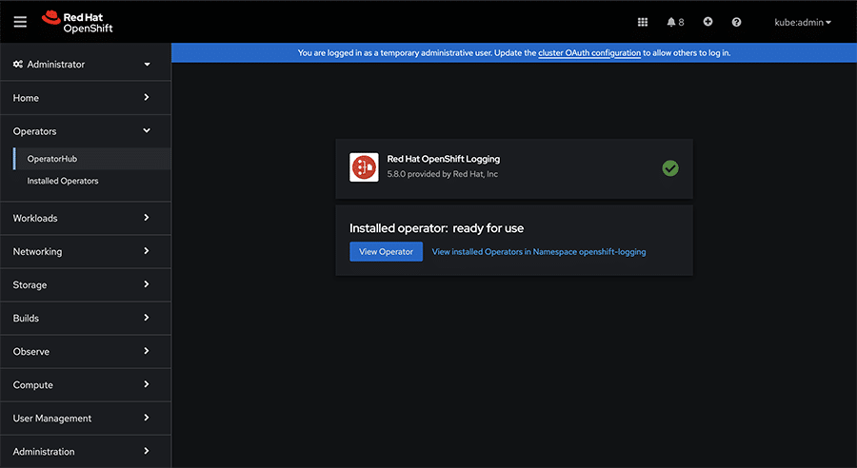The width and height of the screenshot is (857, 468).
Task: Open the kube:admin user dropdown
Action: pyautogui.click(x=803, y=23)
